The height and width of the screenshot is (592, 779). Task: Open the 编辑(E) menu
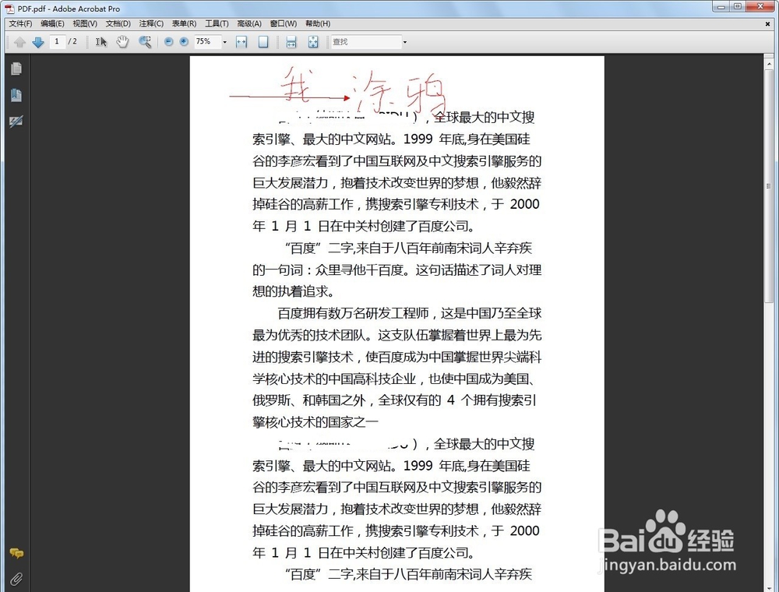(52, 23)
